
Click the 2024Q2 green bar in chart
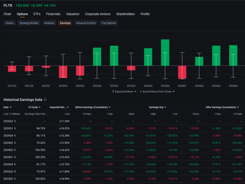click(x=199, y=61)
